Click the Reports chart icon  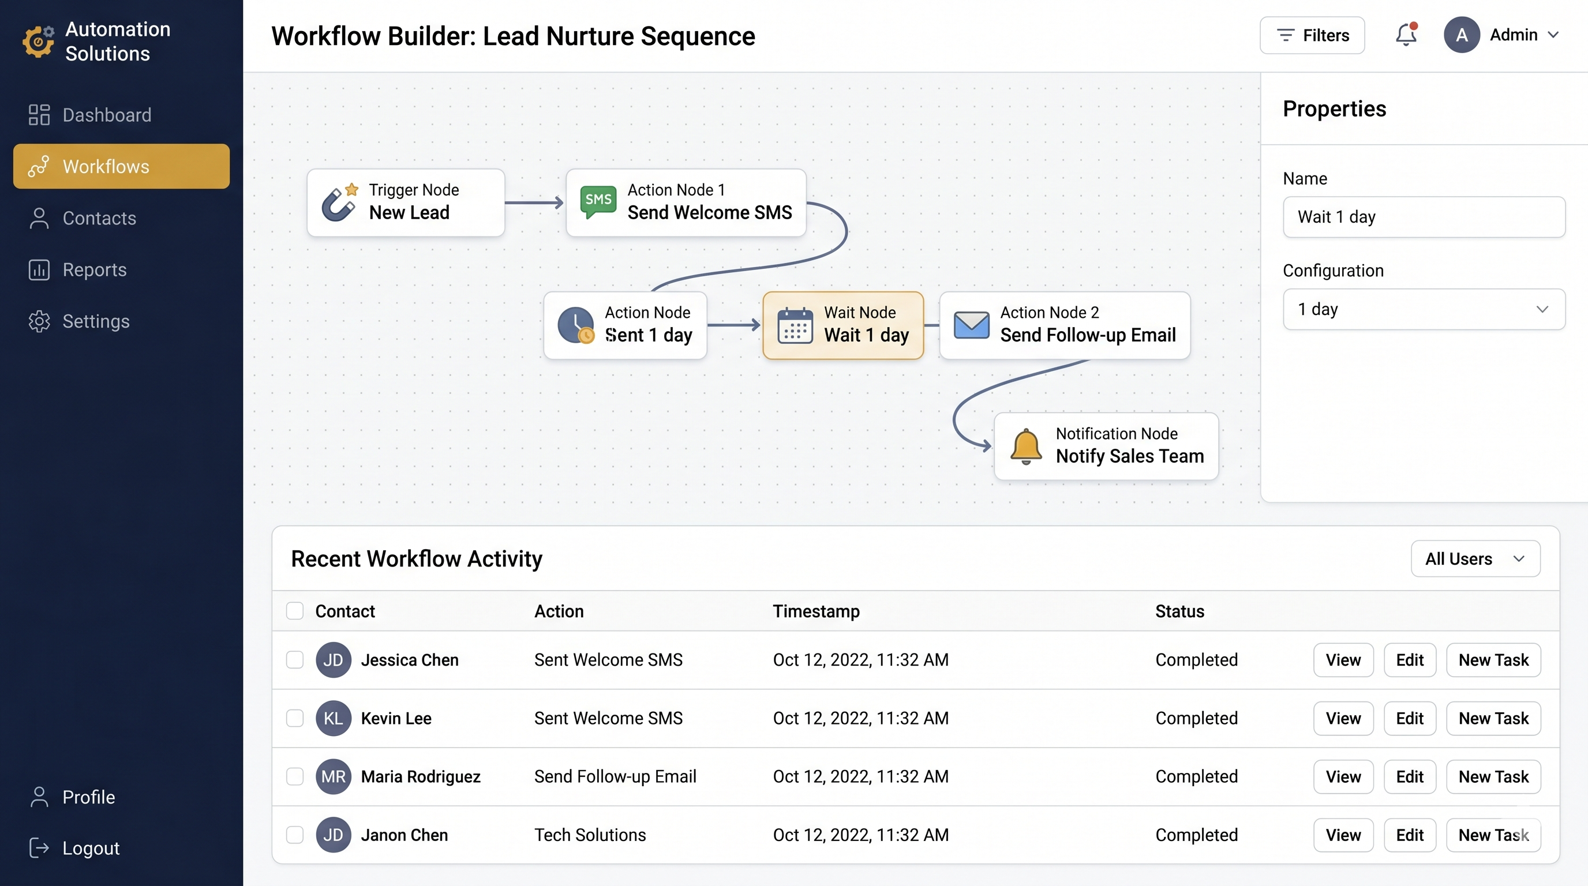(39, 270)
